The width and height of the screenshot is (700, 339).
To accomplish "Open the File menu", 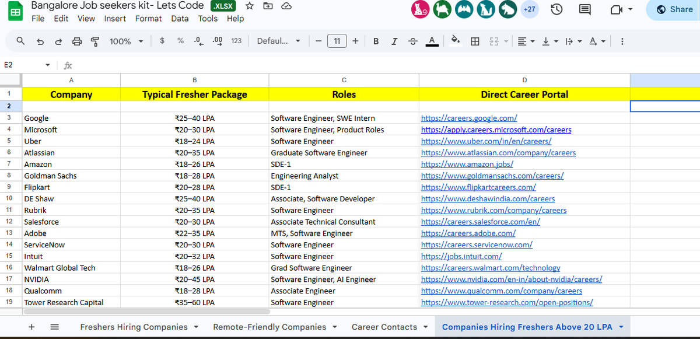I will coord(38,19).
